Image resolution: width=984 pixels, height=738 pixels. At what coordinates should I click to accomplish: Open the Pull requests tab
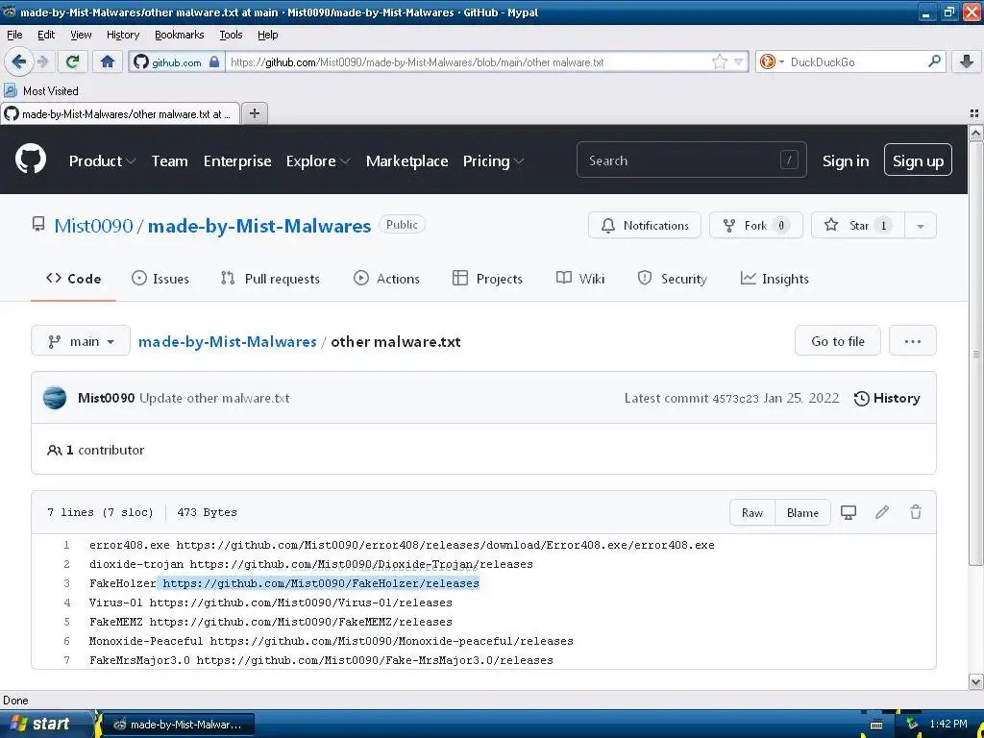pos(270,279)
